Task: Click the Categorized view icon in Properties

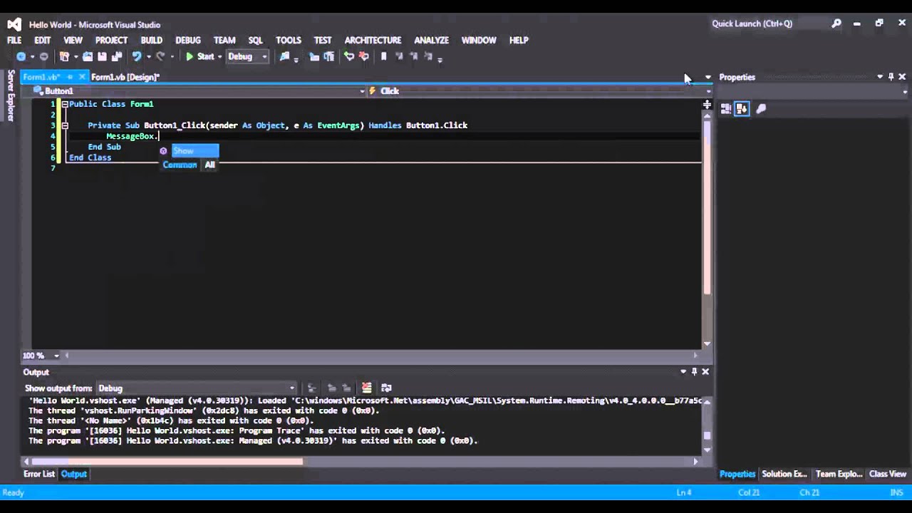Action: click(726, 109)
